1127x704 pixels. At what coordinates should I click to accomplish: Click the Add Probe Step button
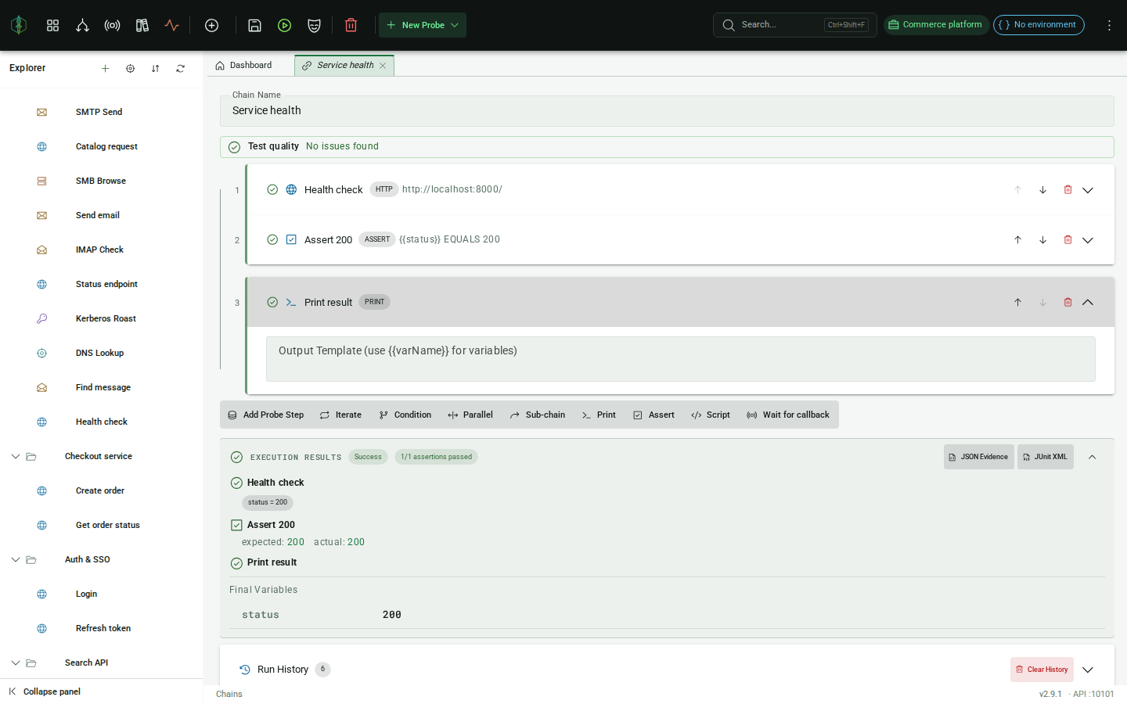[266, 415]
